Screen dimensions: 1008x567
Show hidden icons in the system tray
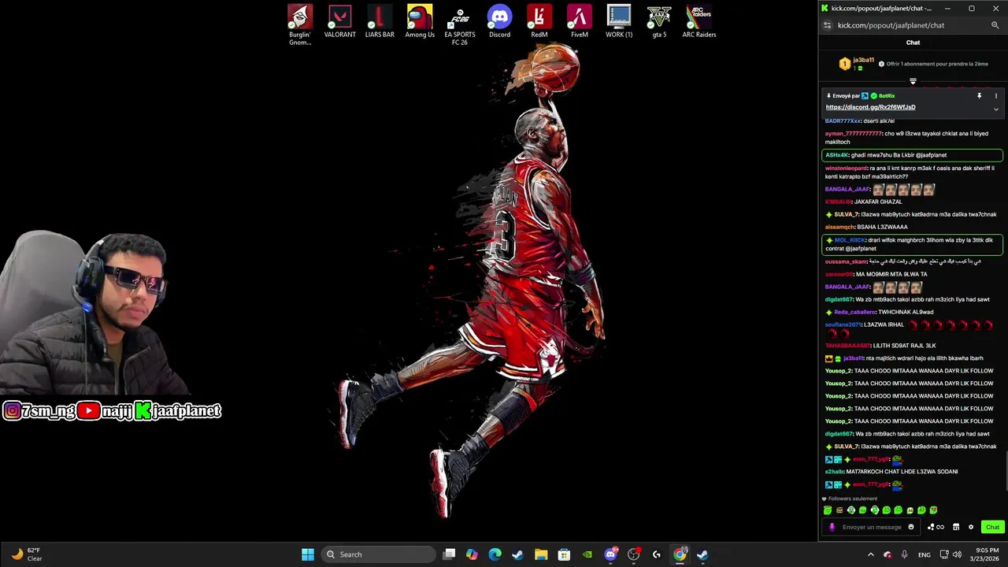pyautogui.click(x=870, y=554)
